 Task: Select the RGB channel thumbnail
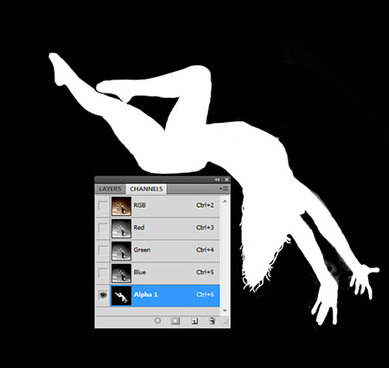[x=121, y=206]
